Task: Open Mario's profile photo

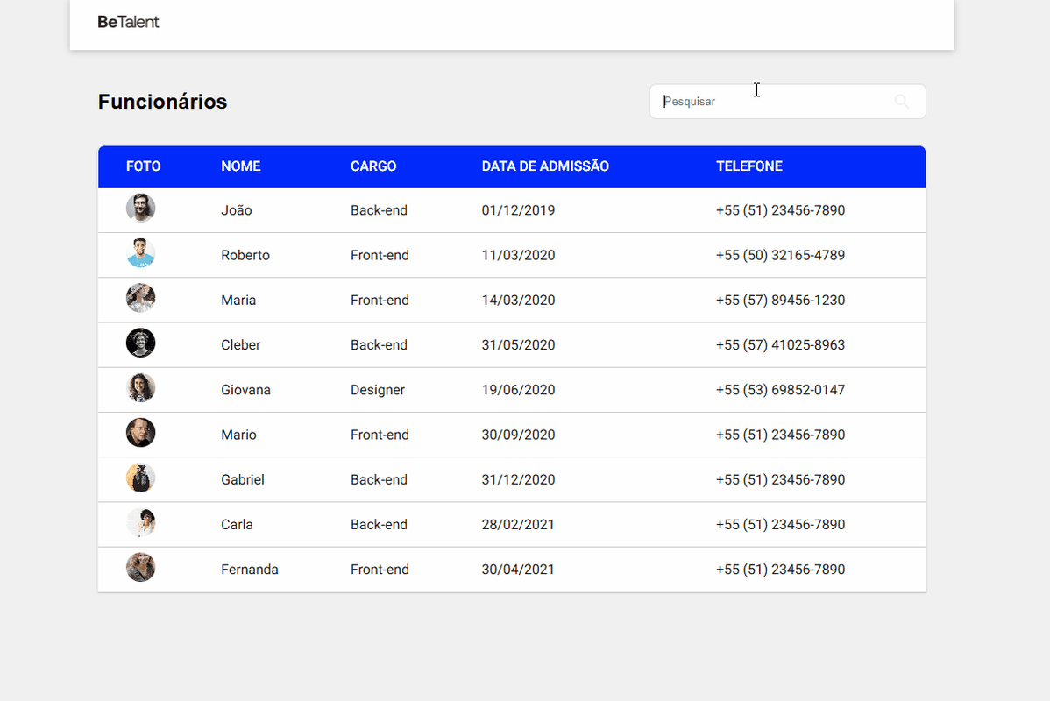Action: [x=140, y=433]
